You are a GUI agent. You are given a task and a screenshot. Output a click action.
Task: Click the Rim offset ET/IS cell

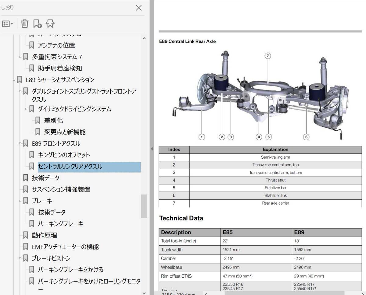[189, 276]
